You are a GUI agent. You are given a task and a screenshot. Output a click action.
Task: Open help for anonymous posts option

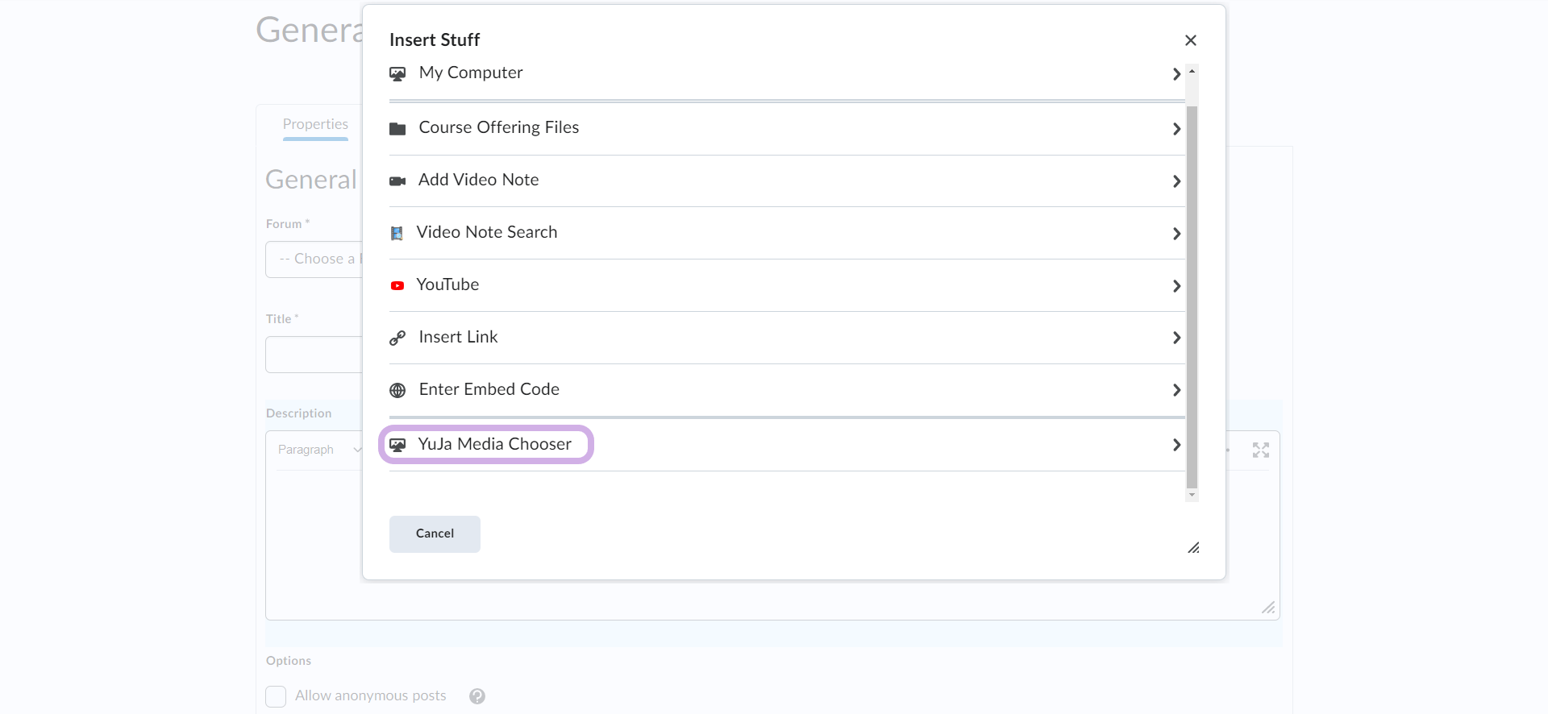click(x=477, y=696)
